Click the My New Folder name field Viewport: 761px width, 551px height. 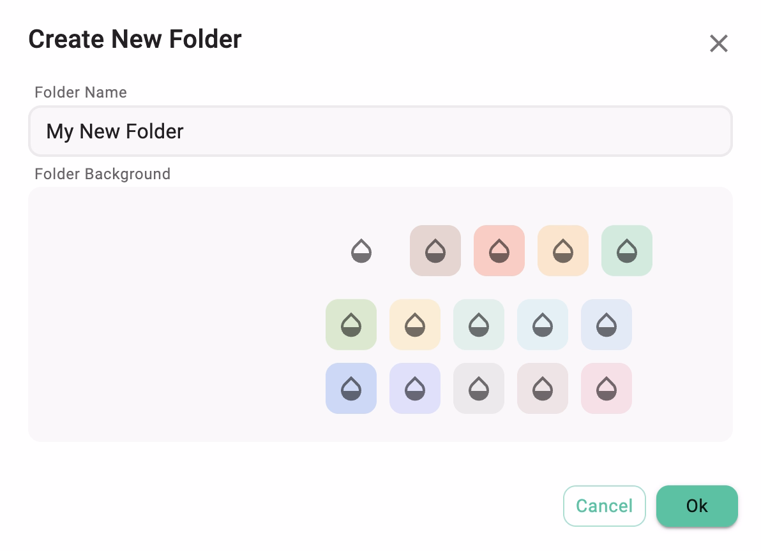[x=380, y=131]
